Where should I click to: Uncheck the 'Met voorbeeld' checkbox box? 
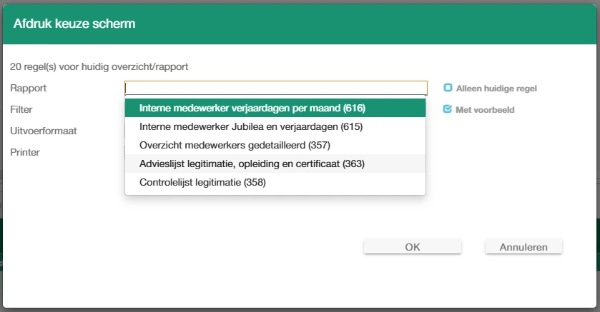coord(448,109)
